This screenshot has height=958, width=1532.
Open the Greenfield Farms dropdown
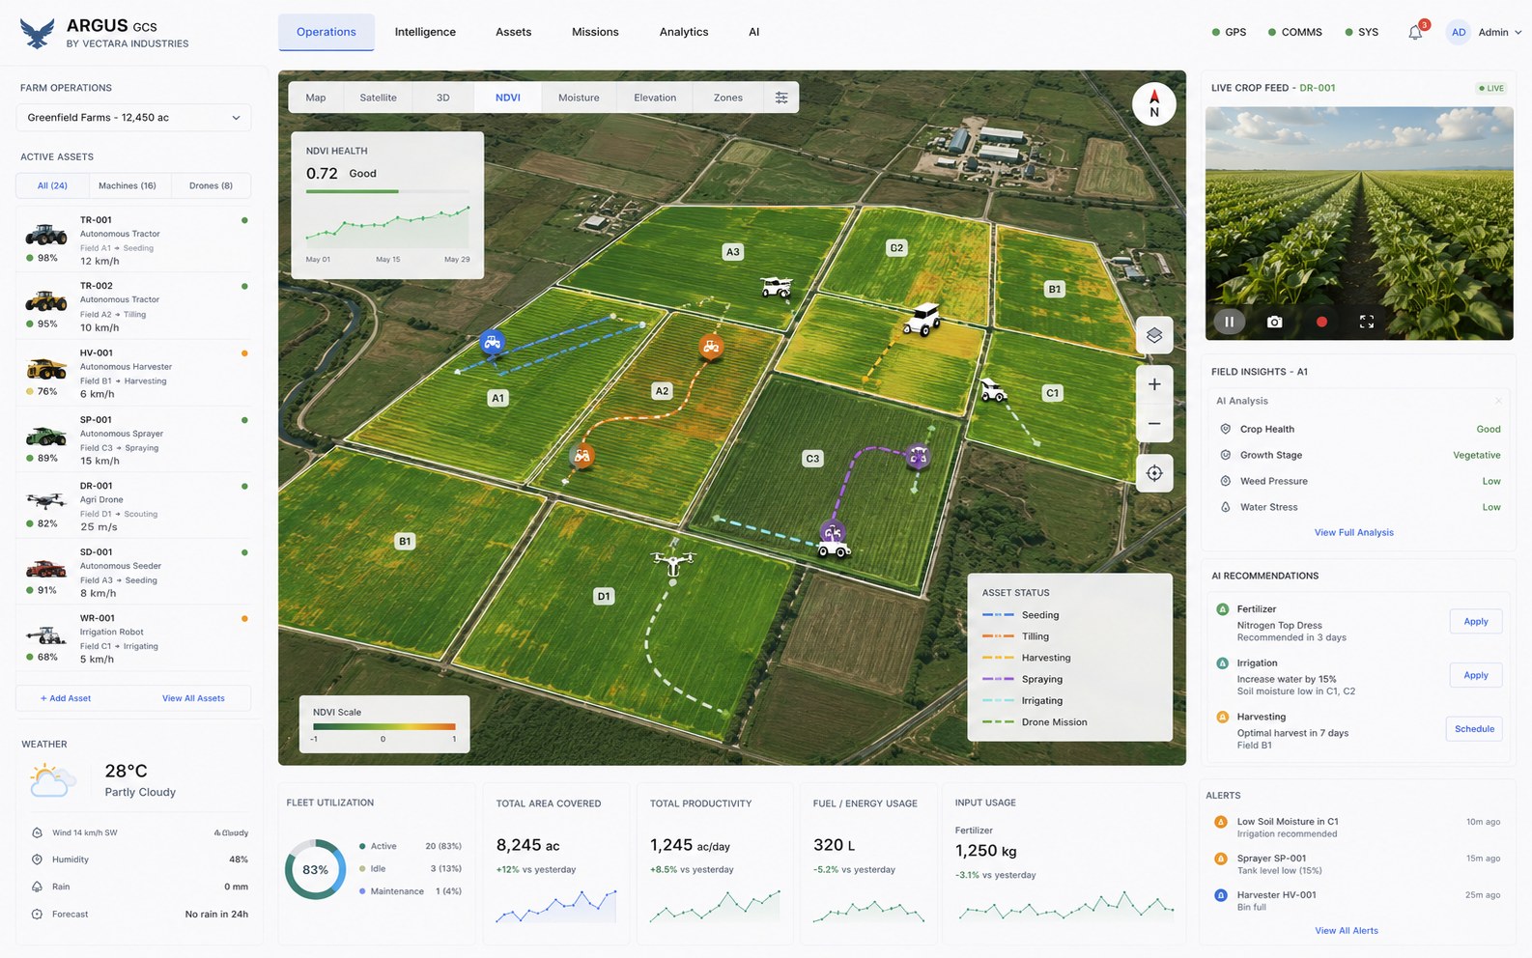point(133,118)
